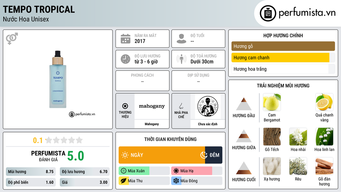The height and width of the screenshot is (192, 341).
Task: Click the calendar icon beside Năm ra mắt
Action: pyautogui.click(x=126, y=39)
